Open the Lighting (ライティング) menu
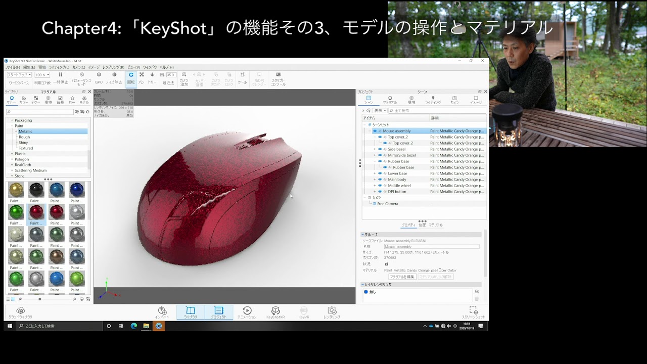 (x=59, y=67)
